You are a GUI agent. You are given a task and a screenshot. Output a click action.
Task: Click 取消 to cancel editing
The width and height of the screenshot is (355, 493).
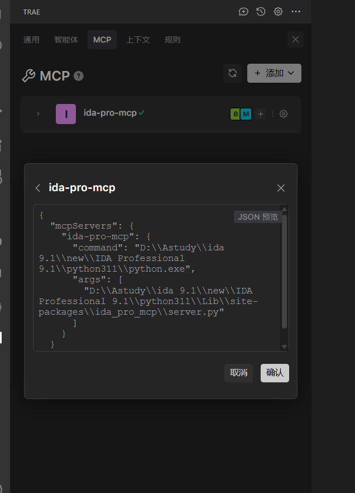tap(238, 373)
